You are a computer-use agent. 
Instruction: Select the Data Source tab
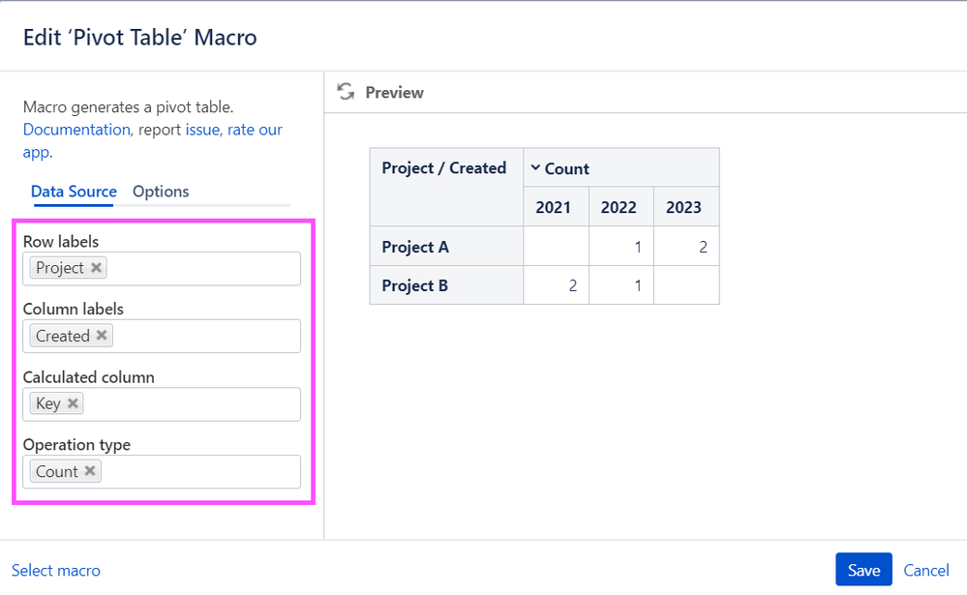coord(74,192)
